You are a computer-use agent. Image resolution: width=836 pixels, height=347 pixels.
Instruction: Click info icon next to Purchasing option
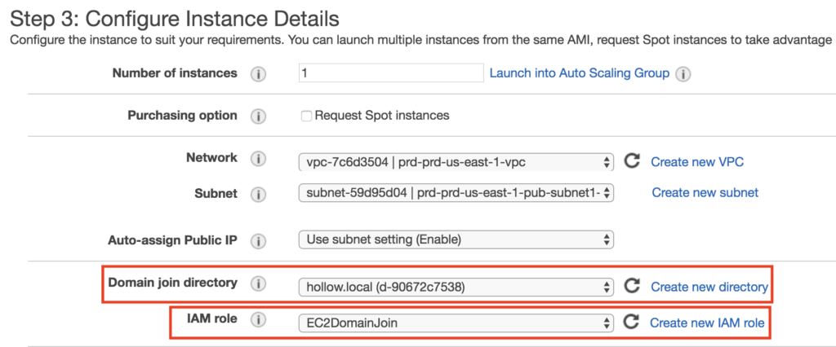259,116
